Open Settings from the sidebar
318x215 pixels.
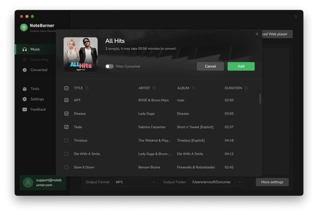pyautogui.click(x=35, y=99)
